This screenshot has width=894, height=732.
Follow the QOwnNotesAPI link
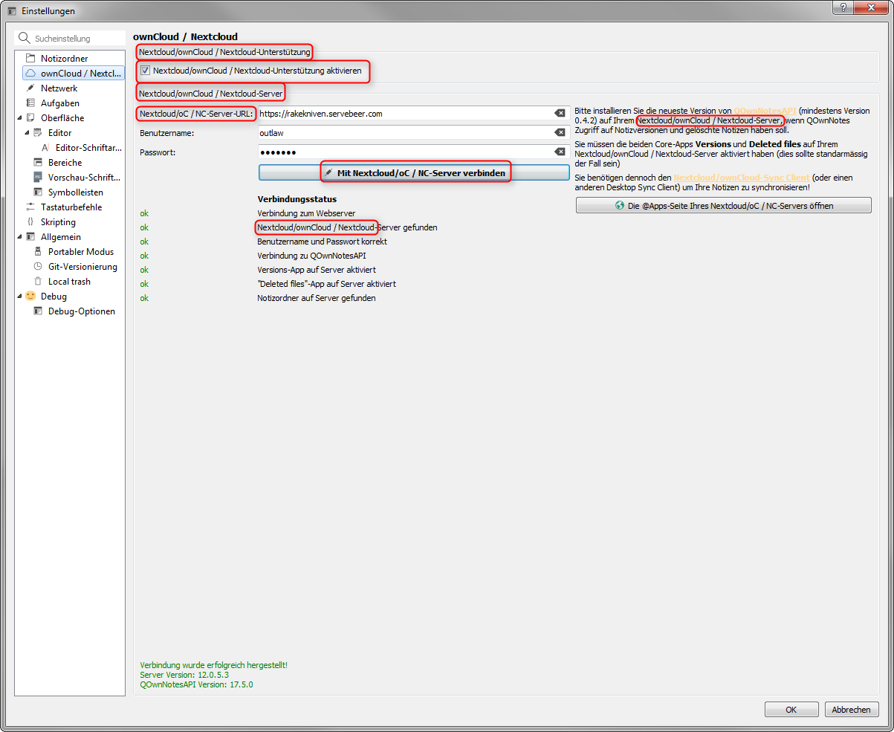[x=765, y=111]
